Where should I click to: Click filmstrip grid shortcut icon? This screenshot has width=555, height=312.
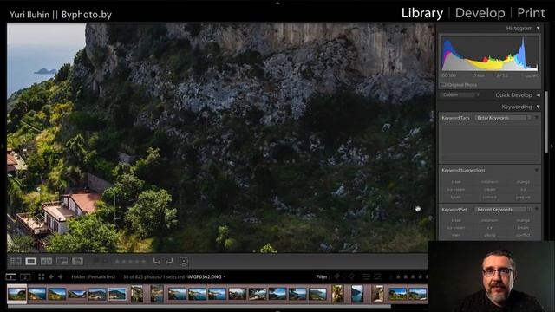(x=41, y=276)
